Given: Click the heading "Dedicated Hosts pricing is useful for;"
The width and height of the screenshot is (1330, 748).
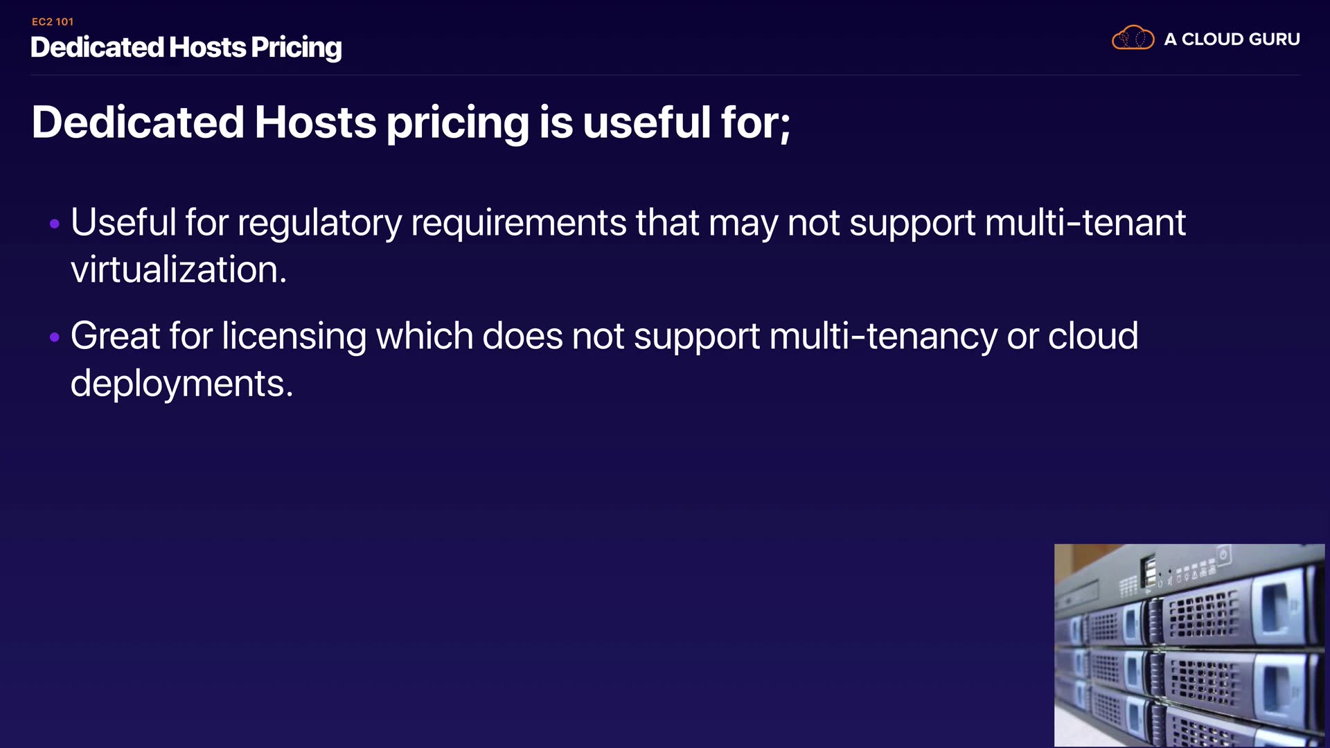Looking at the screenshot, I should (x=411, y=123).
